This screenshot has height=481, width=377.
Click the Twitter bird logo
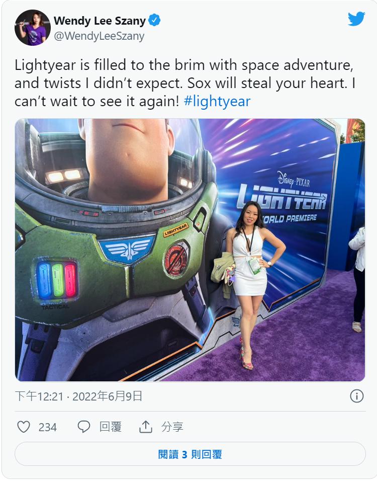tap(356, 19)
